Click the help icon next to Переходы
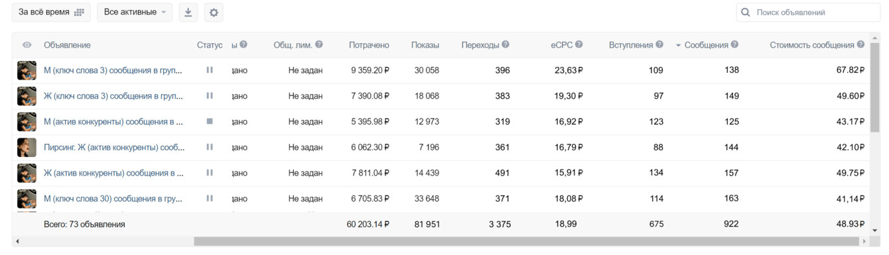 coord(506,44)
